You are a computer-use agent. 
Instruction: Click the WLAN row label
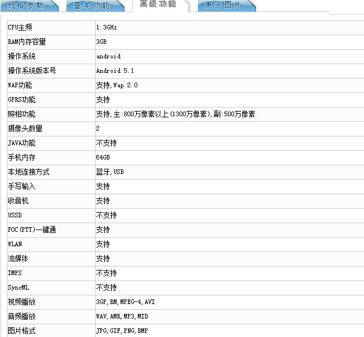(15, 244)
